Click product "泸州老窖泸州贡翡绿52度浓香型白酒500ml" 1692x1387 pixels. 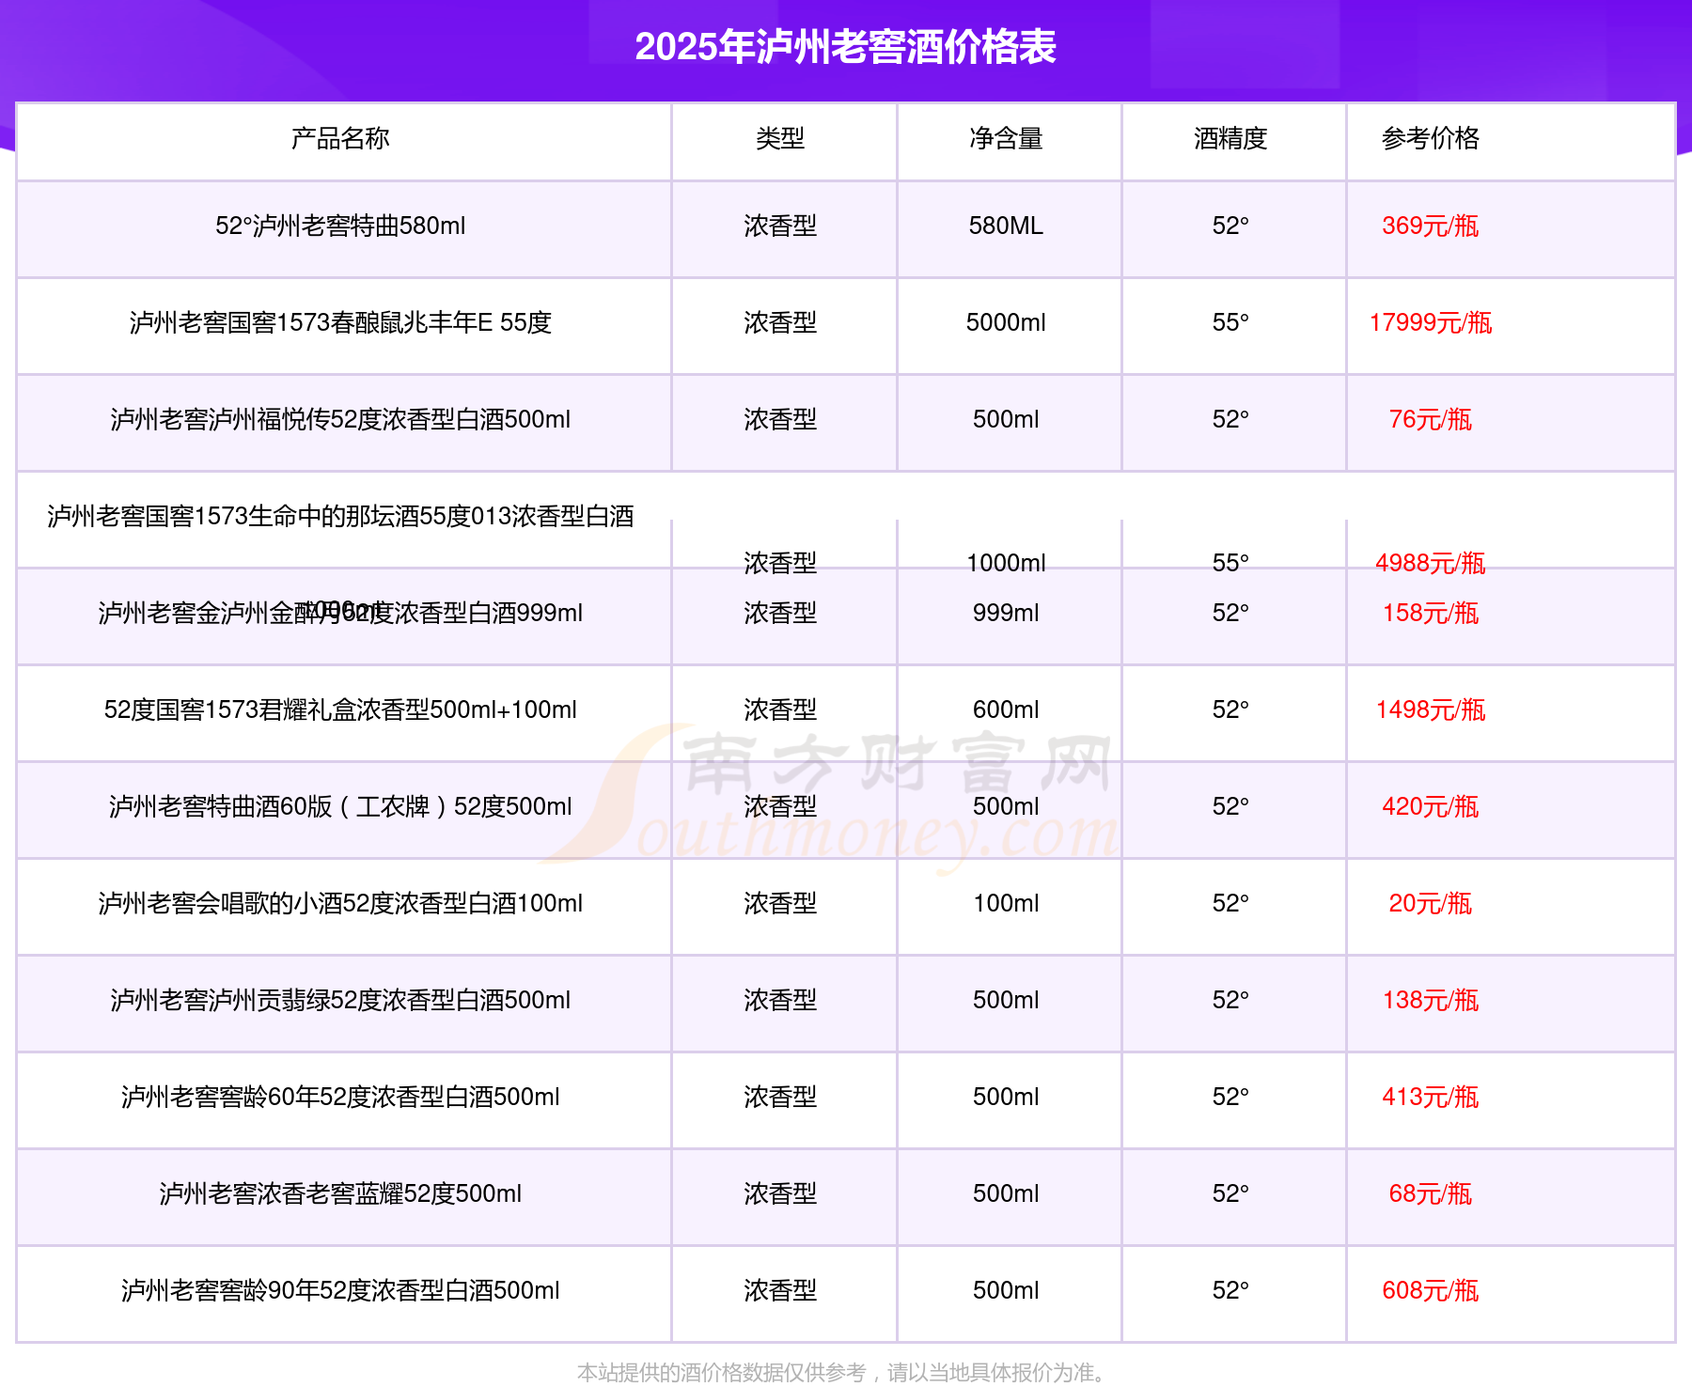tap(340, 1001)
